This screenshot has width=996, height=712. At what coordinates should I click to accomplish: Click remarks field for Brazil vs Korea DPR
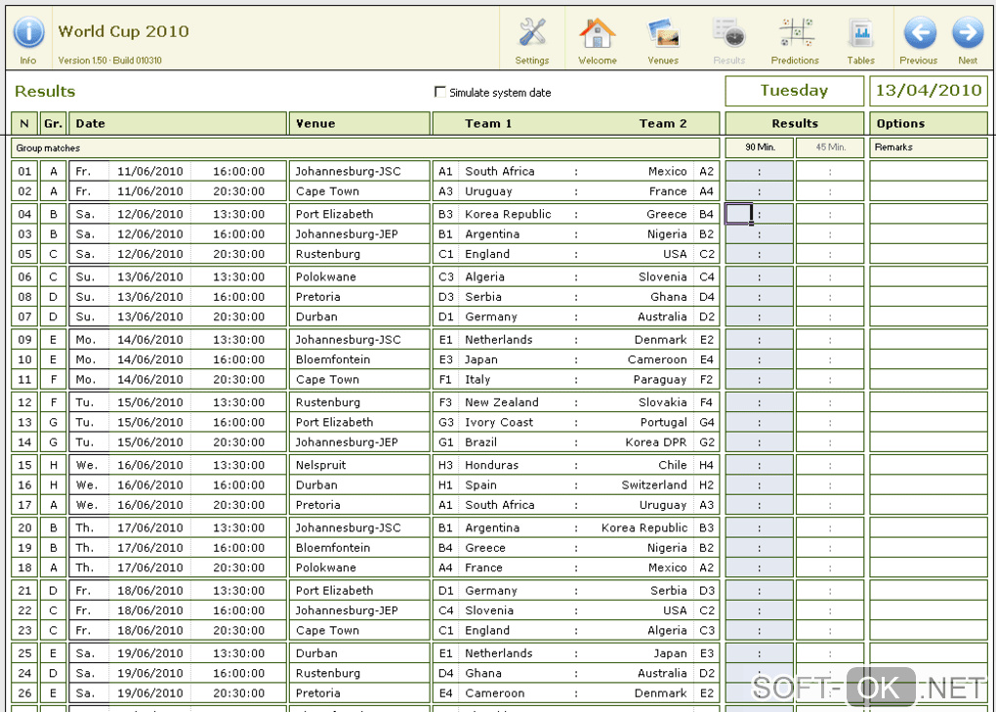(x=929, y=442)
